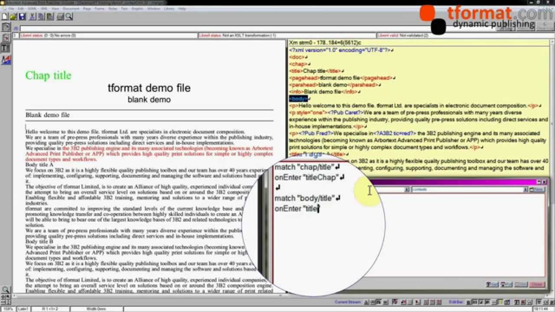Open the File menu
Screen dimensions: 555x312
tap(11, 9)
